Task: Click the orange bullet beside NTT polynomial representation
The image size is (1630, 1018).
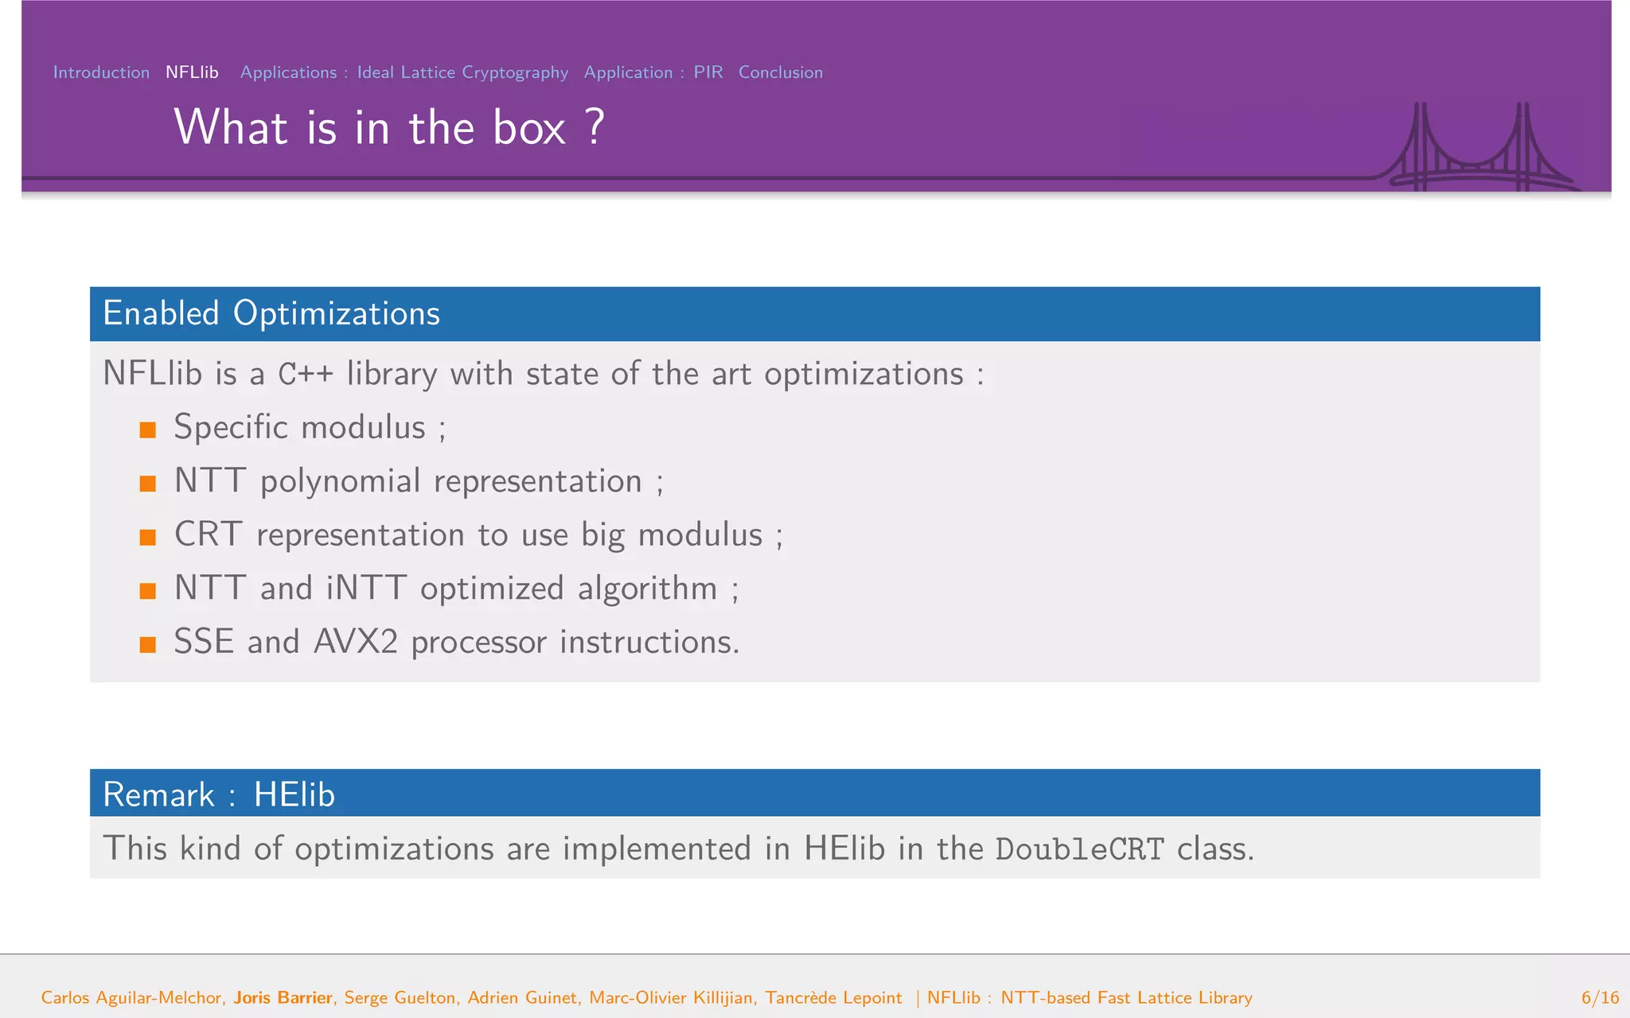Action: pos(148,484)
